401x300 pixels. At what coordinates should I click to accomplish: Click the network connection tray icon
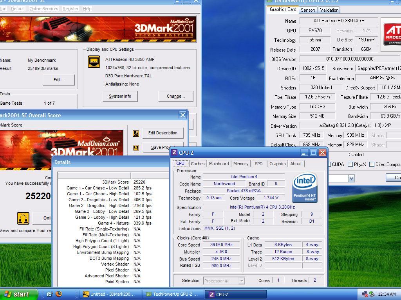tap(365, 294)
